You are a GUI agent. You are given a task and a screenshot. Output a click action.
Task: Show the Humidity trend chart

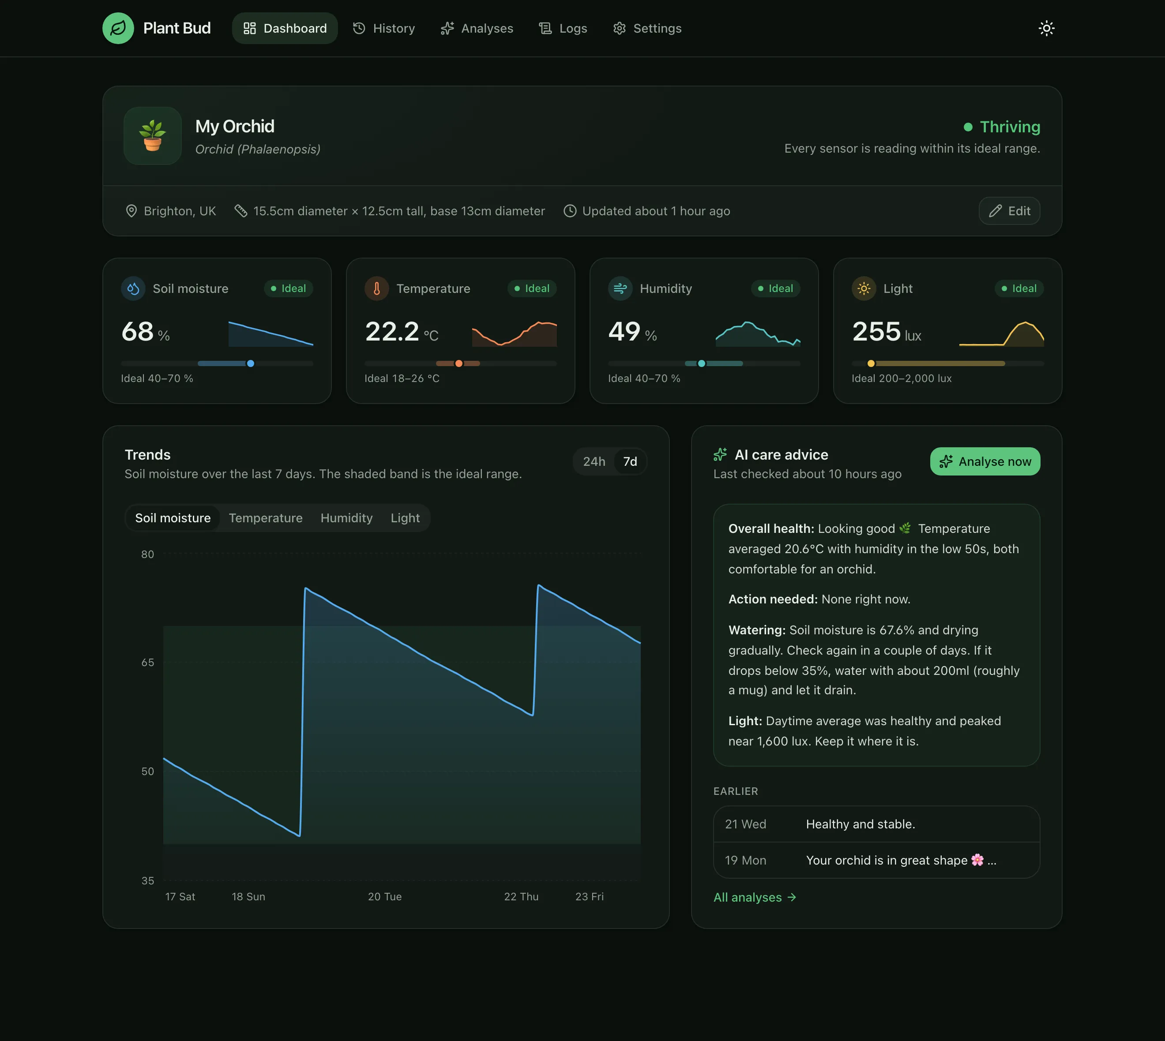(x=346, y=518)
